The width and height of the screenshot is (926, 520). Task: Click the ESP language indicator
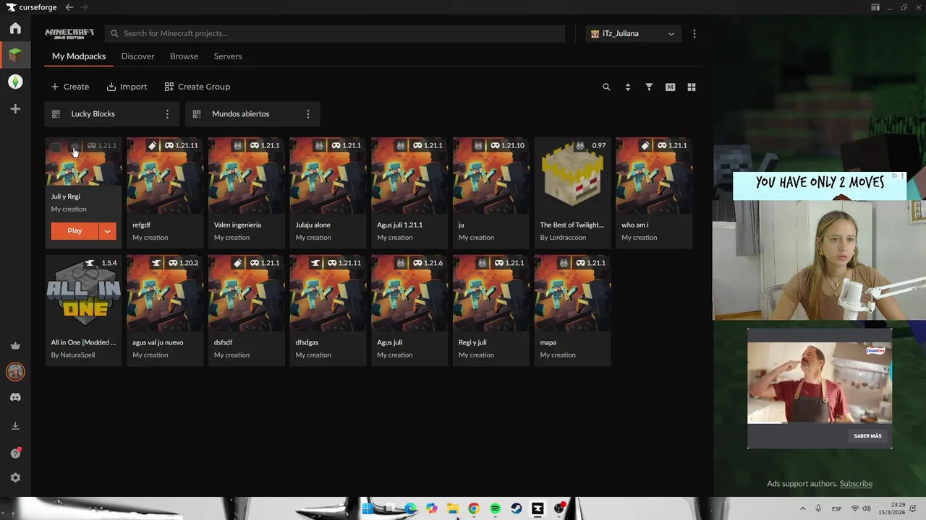836,509
